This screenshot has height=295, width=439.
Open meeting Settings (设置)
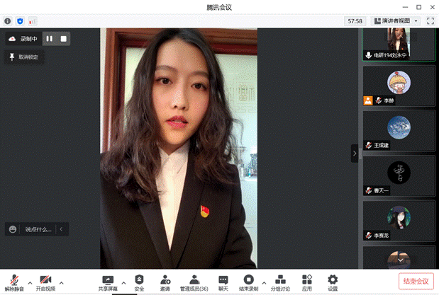point(333,281)
